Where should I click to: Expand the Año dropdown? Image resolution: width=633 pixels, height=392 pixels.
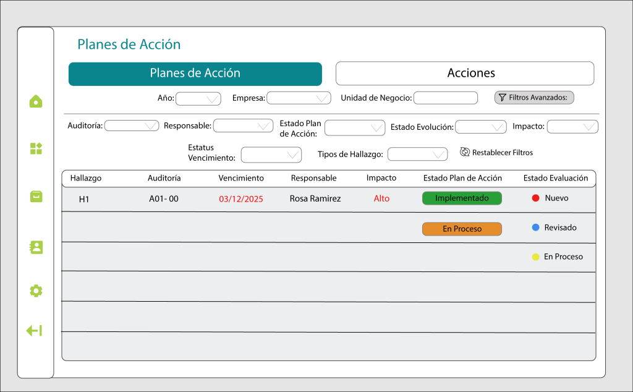(198, 98)
